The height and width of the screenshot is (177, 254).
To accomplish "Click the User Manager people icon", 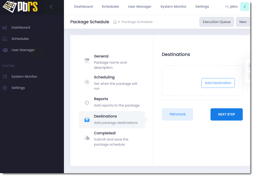I will click(5, 50).
